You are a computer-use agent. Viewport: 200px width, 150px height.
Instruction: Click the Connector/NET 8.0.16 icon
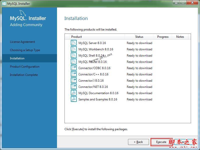click(73, 87)
